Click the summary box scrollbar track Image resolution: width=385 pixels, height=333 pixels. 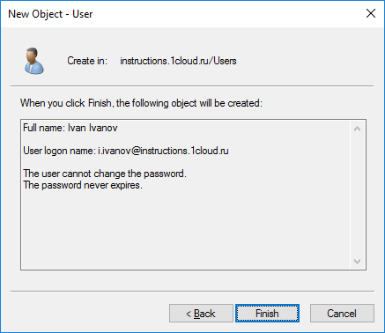(358, 195)
